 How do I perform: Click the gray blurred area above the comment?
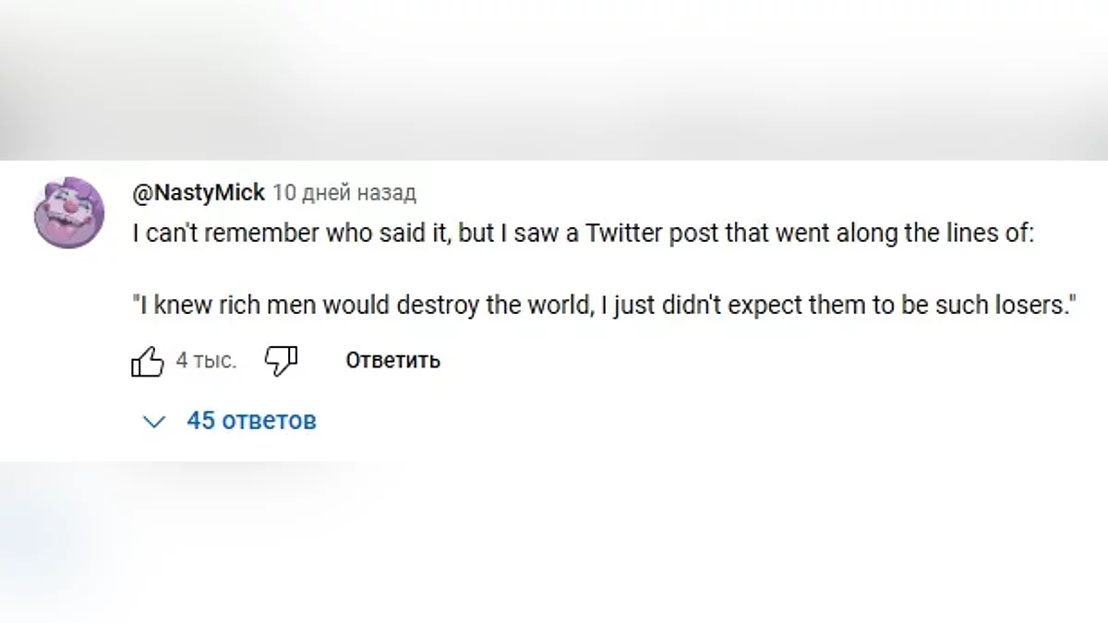[554, 78]
